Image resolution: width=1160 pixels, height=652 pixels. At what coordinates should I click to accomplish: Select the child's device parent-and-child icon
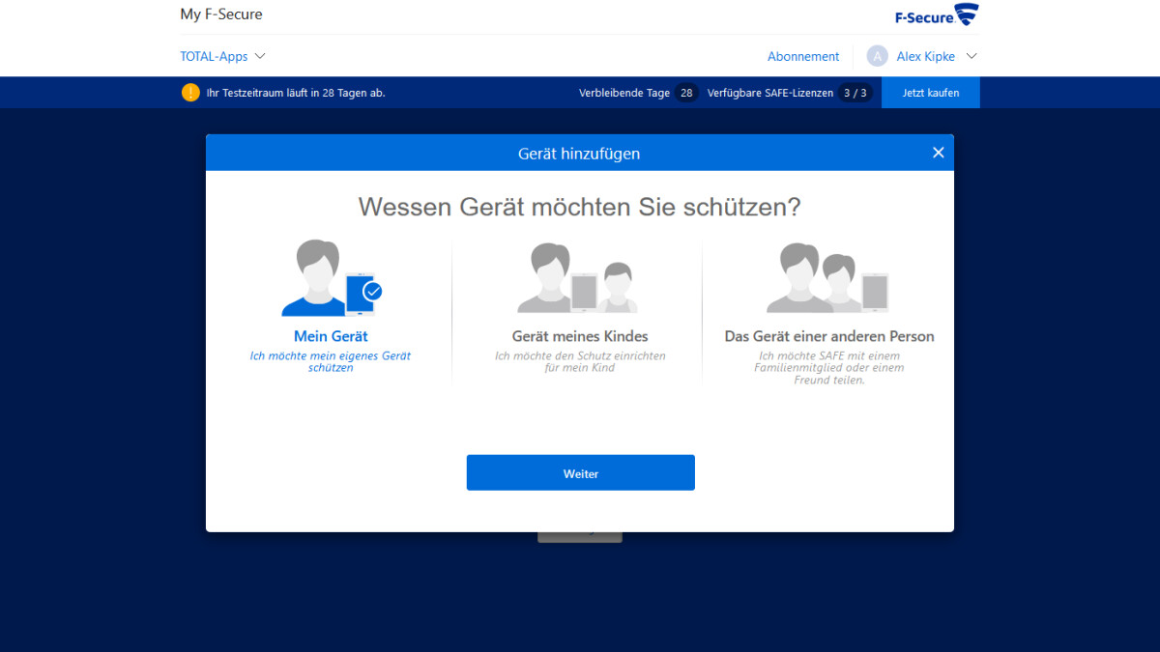577,278
